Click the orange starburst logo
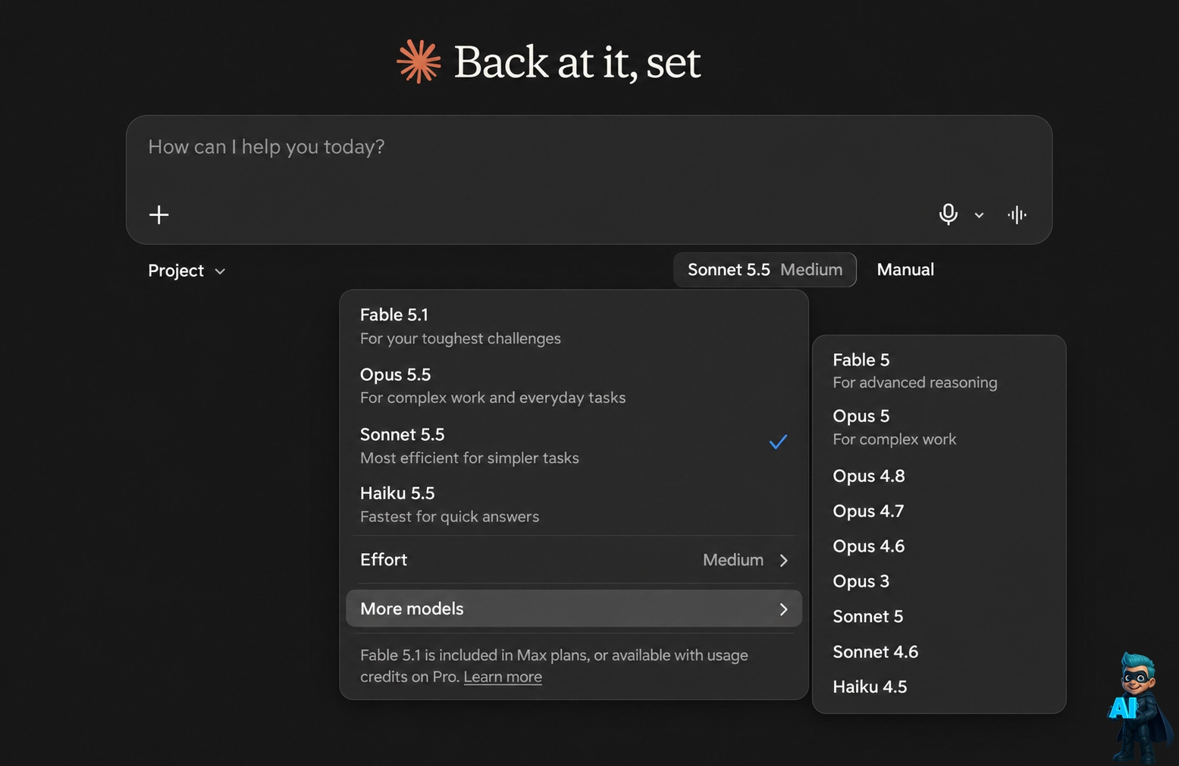1179x766 pixels. (x=419, y=61)
